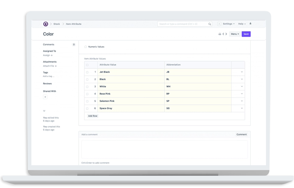Viewport: 294px width, 188px height.
Task: Go to the previous document arrow
Action: tap(223, 34)
